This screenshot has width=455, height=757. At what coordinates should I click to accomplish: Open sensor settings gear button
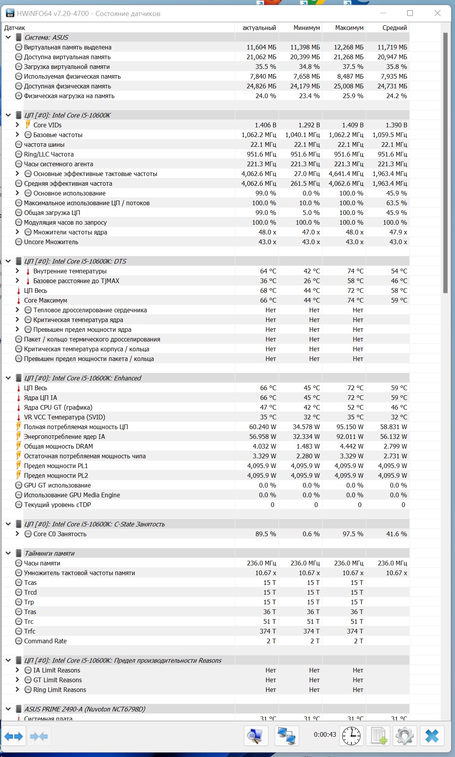pos(405,736)
